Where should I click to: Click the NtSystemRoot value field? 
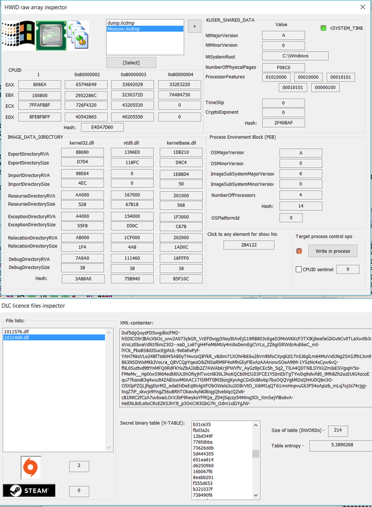pyautogui.click(x=295, y=56)
